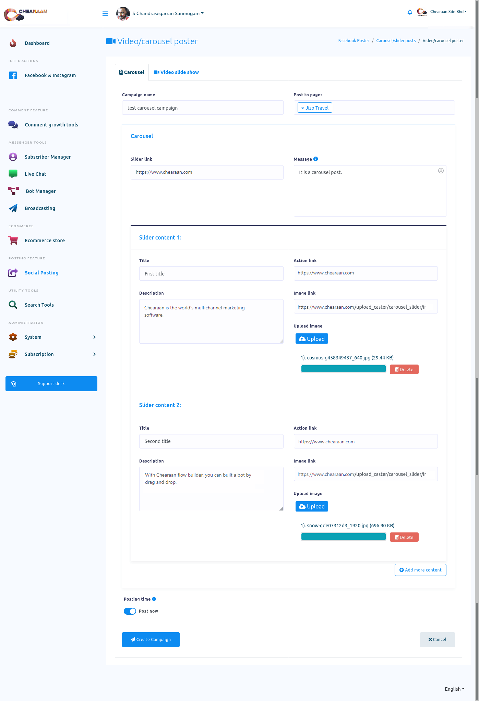Click the emoji picker in Message box
Viewport: 479px width, 701px height.
(x=441, y=171)
